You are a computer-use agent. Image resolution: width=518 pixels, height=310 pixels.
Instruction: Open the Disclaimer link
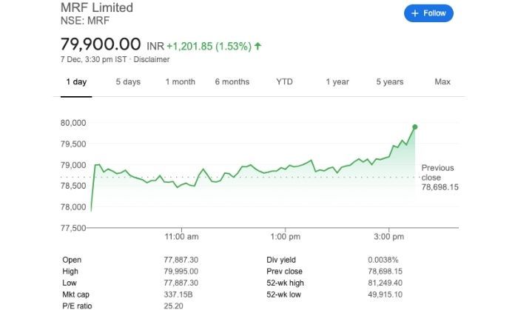coord(151,59)
